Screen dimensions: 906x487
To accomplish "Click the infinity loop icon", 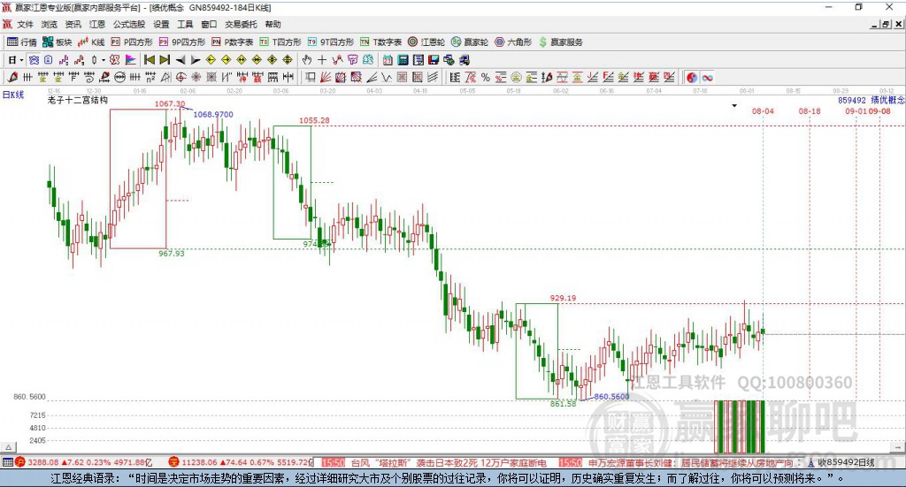I will click(x=707, y=77).
